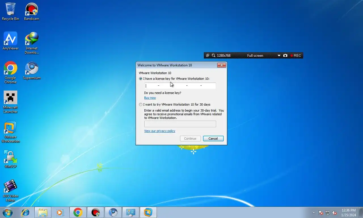Screen dimensions: 363x218
Task: Open the Recycle Bin desktop icon
Action: [10, 12]
